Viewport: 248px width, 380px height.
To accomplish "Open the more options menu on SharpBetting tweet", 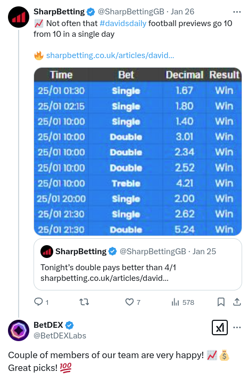I will (x=237, y=12).
